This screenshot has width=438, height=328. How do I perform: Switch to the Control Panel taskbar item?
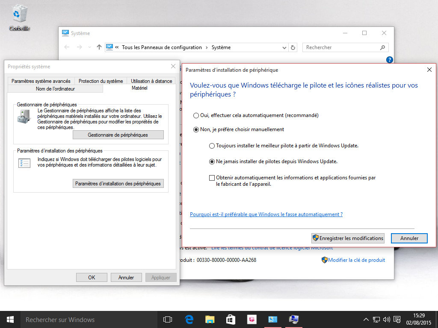pyautogui.click(x=272, y=319)
